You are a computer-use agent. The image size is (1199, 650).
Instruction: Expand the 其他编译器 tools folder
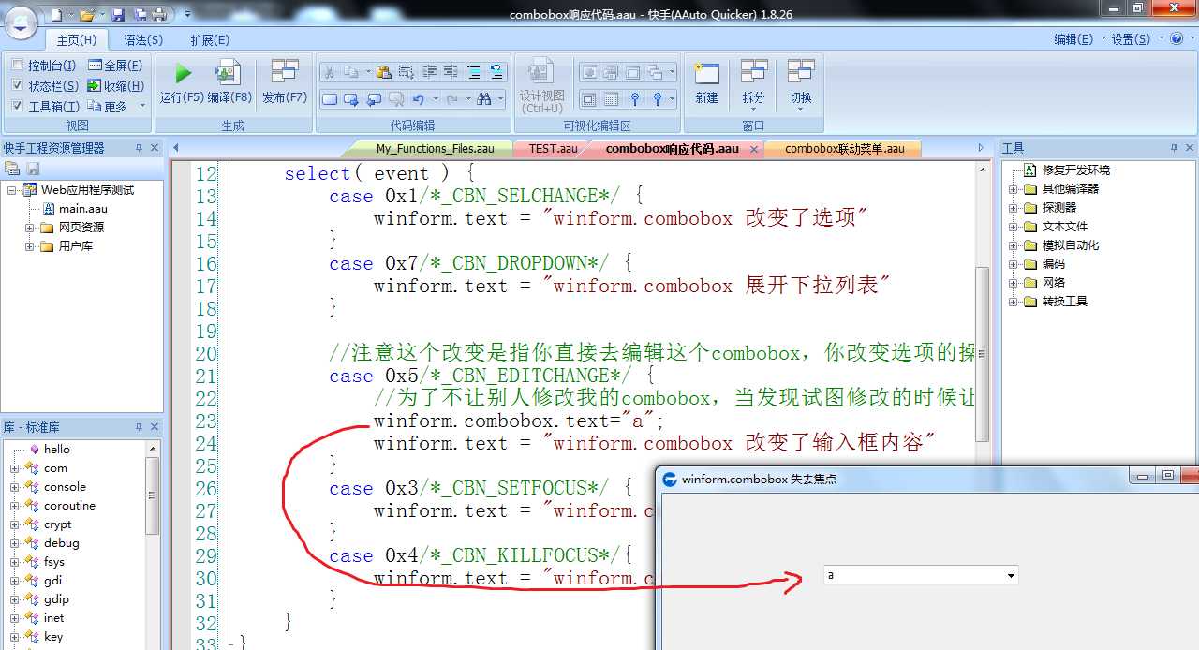point(1013,189)
